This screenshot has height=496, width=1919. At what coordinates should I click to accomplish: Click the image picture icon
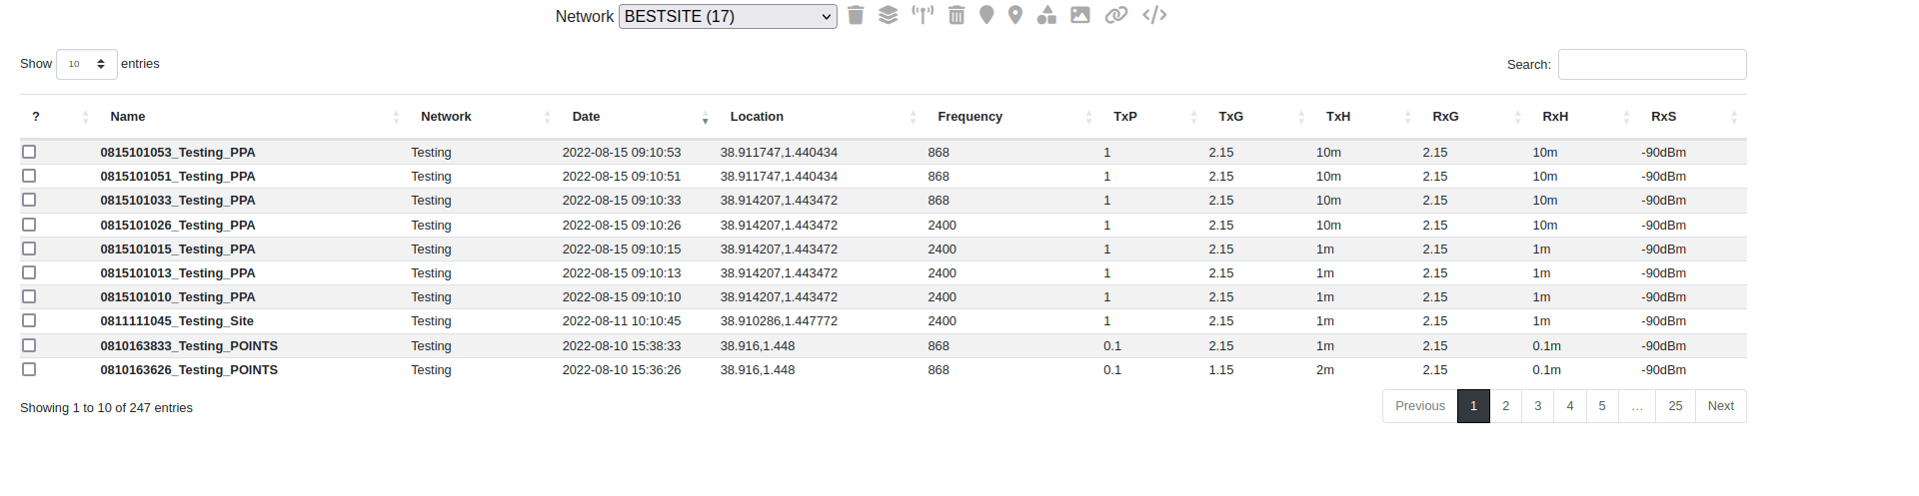pos(1079,15)
